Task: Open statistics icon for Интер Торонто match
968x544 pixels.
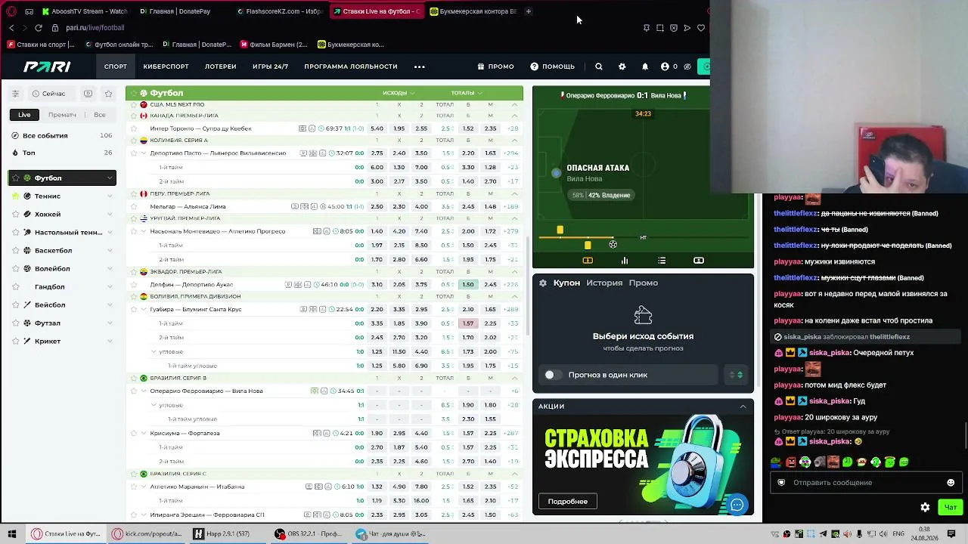Action: [x=312, y=128]
